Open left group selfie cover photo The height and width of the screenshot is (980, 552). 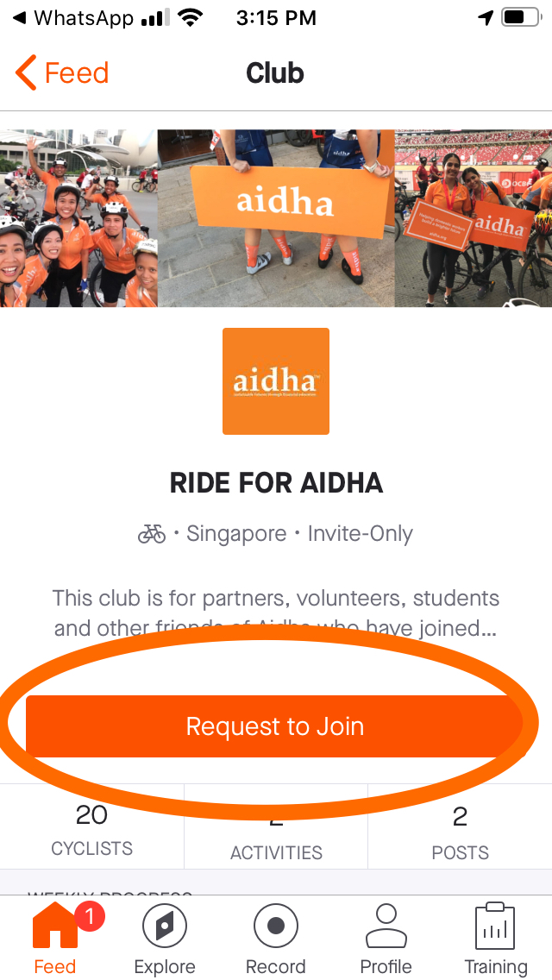(x=78, y=218)
